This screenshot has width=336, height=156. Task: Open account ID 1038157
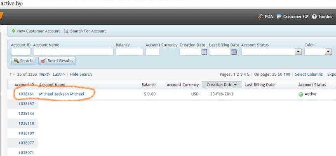tap(26, 104)
